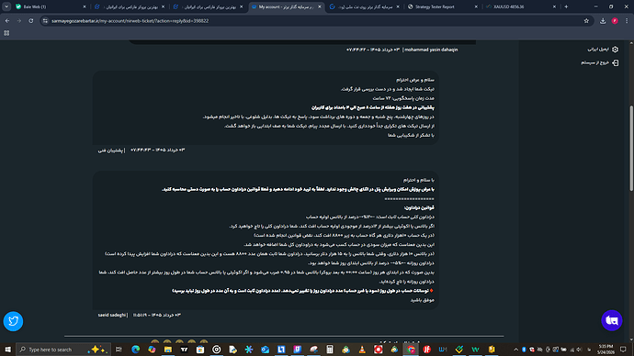Select the closing line موفق باشید
This screenshot has height=356, width=634.
[422, 300]
